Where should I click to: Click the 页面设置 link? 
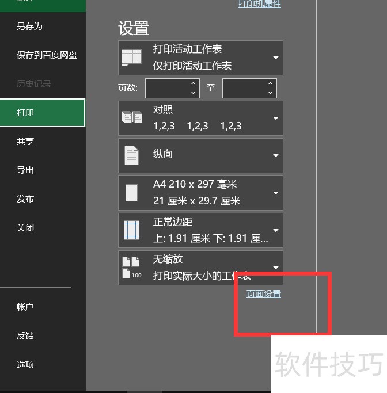click(264, 294)
